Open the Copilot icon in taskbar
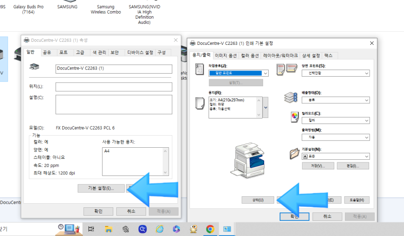The image size is (404, 236). click(176, 229)
